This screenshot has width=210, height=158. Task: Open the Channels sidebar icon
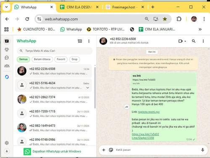tap(7, 57)
